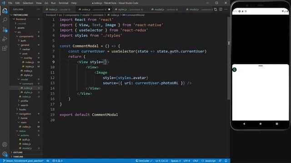This screenshot has height=163, width=291.
Task: Change file encoding UTF-8
Action: [x=187, y=161]
